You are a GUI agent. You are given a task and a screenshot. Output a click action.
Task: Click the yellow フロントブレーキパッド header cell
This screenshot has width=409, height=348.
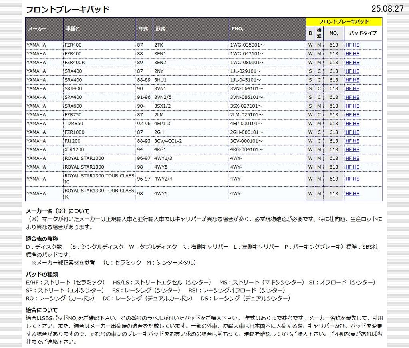tap(343, 22)
